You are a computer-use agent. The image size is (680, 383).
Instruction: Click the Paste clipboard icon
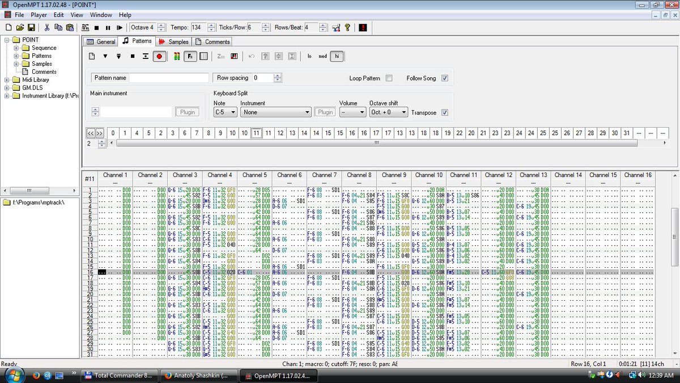point(69,27)
